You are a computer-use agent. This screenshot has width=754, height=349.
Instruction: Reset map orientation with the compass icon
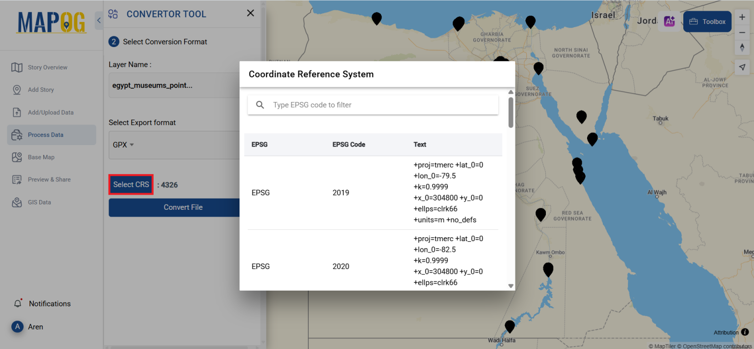(743, 48)
